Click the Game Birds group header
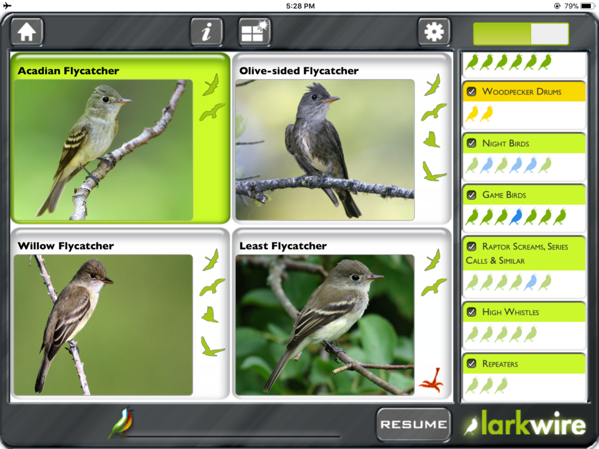The width and height of the screenshot is (599, 449). tap(524, 195)
